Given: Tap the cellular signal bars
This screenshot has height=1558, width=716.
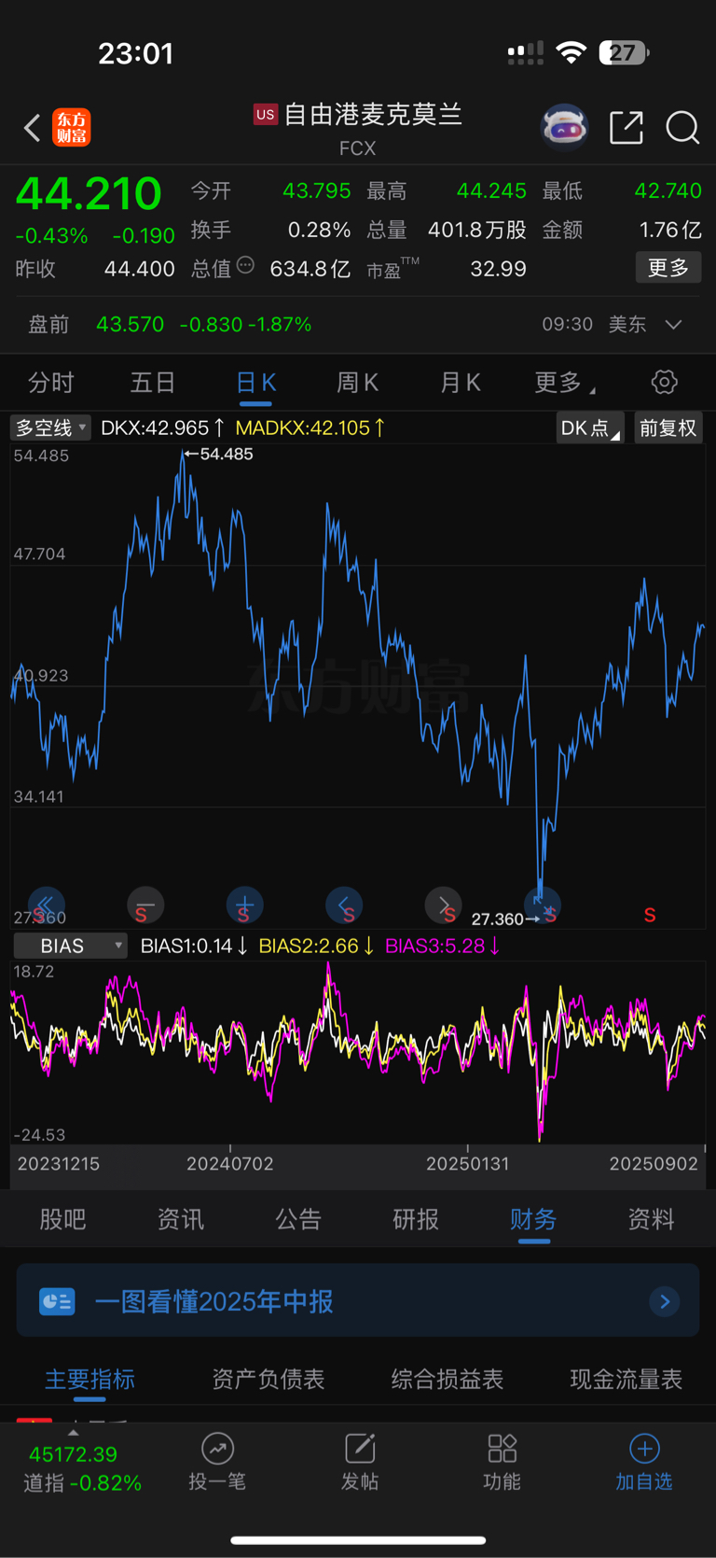Looking at the screenshot, I should (526, 53).
